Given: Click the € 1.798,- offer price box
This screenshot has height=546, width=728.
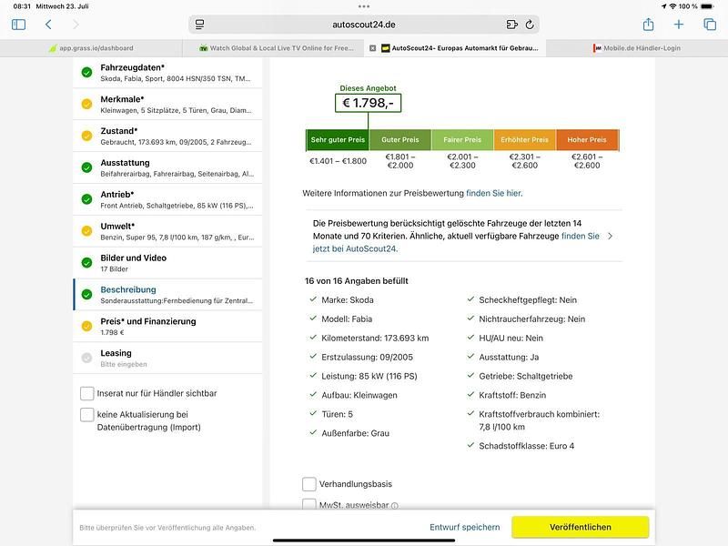Looking at the screenshot, I should tap(369, 103).
